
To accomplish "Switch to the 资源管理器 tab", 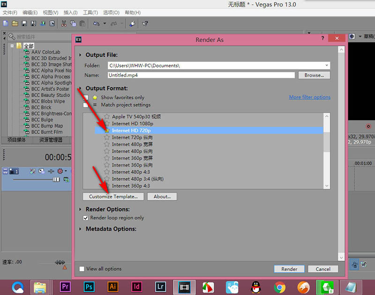I will pyautogui.click(x=51, y=140).
